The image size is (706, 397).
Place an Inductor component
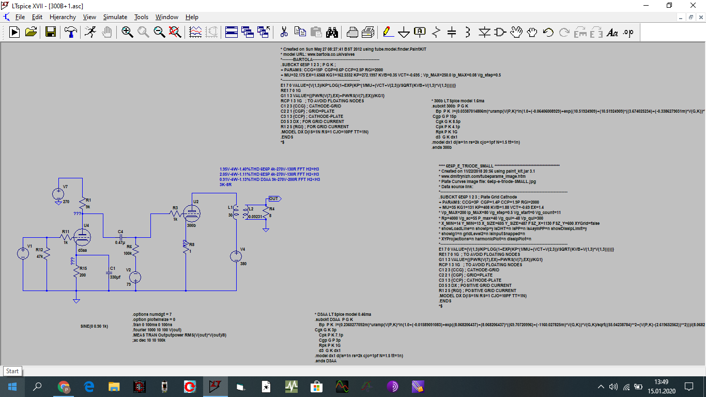coord(468,32)
